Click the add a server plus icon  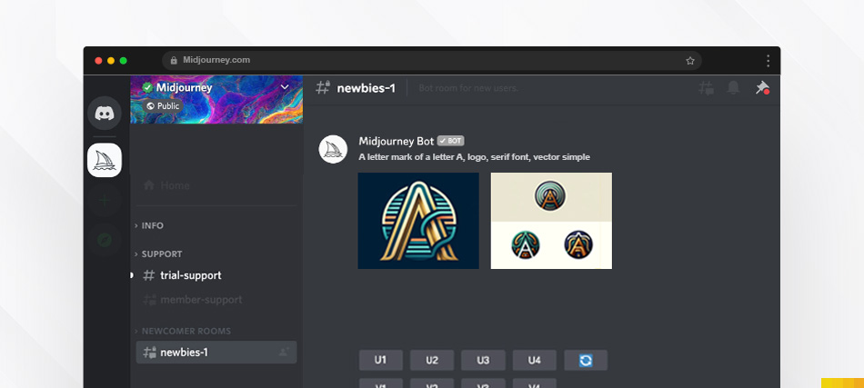point(105,201)
